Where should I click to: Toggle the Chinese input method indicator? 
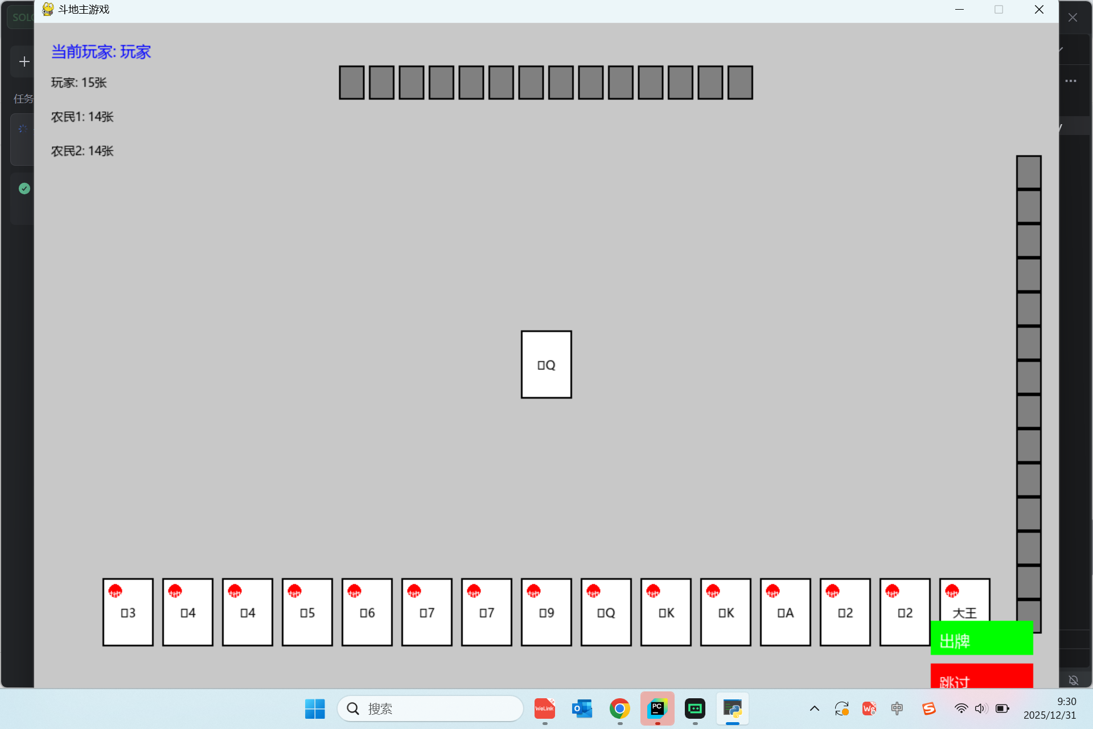pyautogui.click(x=897, y=708)
